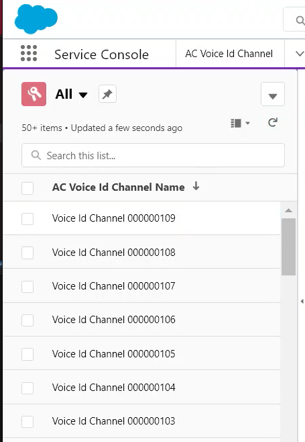Viewport: 305px width, 442px height.
Task: Check the select-all rows checkbox
Action: 27,188
